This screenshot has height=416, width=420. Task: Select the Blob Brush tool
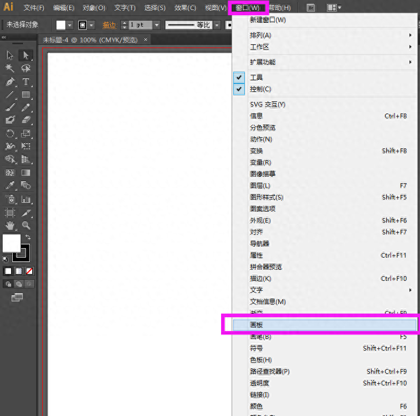[10, 120]
